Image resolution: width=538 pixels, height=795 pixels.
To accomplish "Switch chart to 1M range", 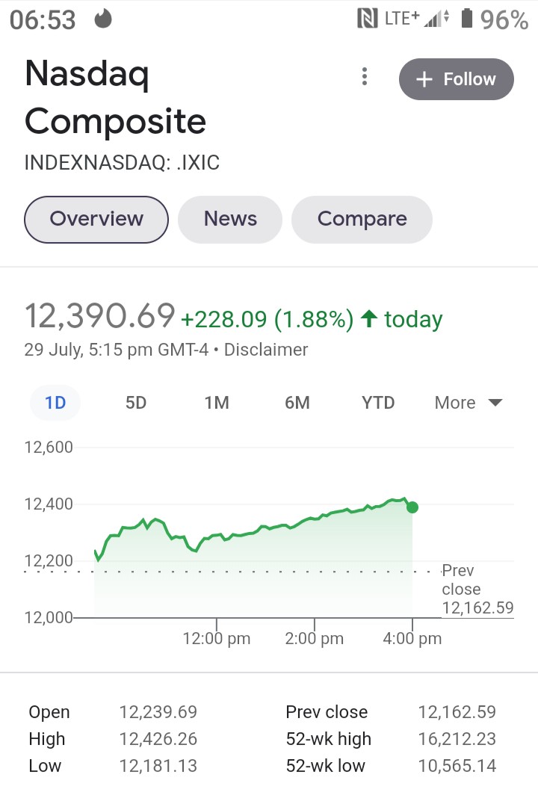I will 217,403.
